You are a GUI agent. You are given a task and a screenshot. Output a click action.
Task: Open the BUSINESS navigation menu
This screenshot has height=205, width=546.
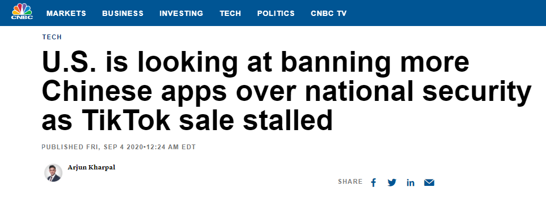pos(123,13)
